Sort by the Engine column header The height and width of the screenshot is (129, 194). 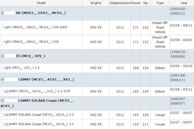(96, 3)
